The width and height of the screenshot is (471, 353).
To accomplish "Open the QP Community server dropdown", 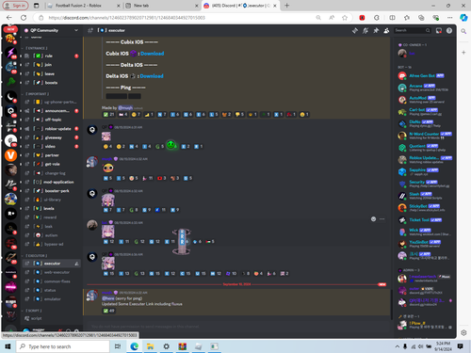I will click(51, 30).
